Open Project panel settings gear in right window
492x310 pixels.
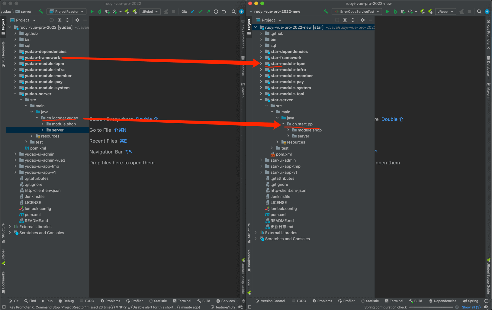click(362, 20)
